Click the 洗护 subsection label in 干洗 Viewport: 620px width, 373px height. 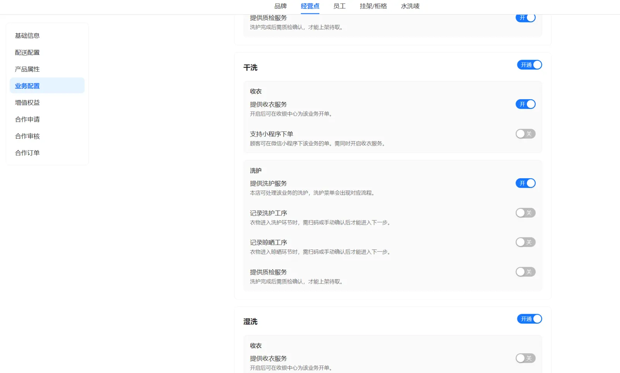click(255, 170)
